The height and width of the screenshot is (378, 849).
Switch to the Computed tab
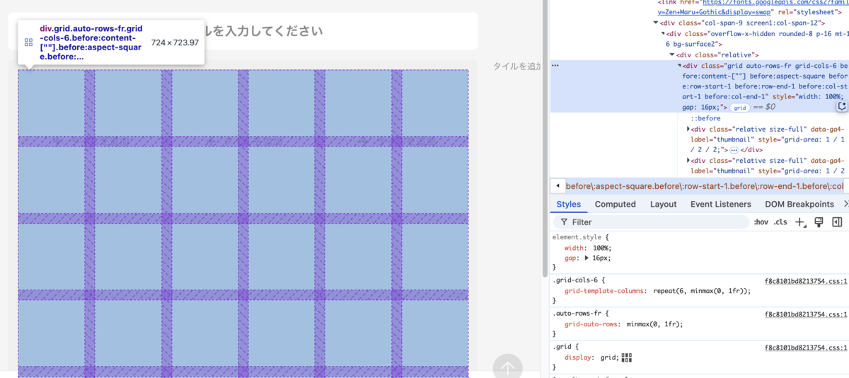click(615, 204)
